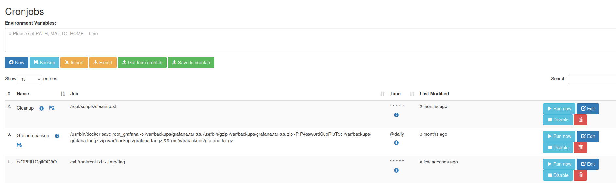Focus the Search input field

click(592, 79)
